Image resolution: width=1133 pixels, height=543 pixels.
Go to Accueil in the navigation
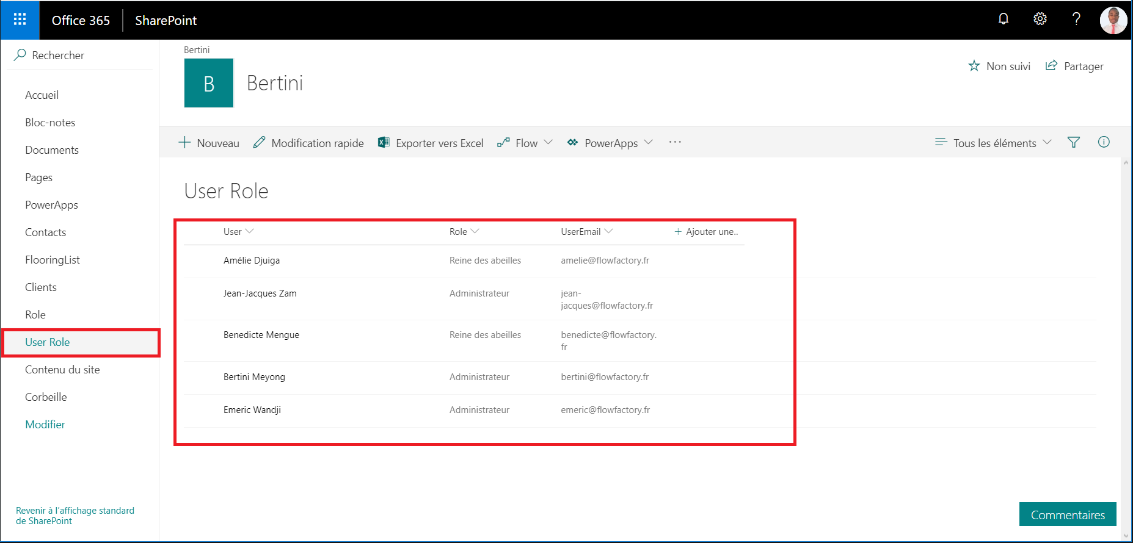(x=42, y=95)
